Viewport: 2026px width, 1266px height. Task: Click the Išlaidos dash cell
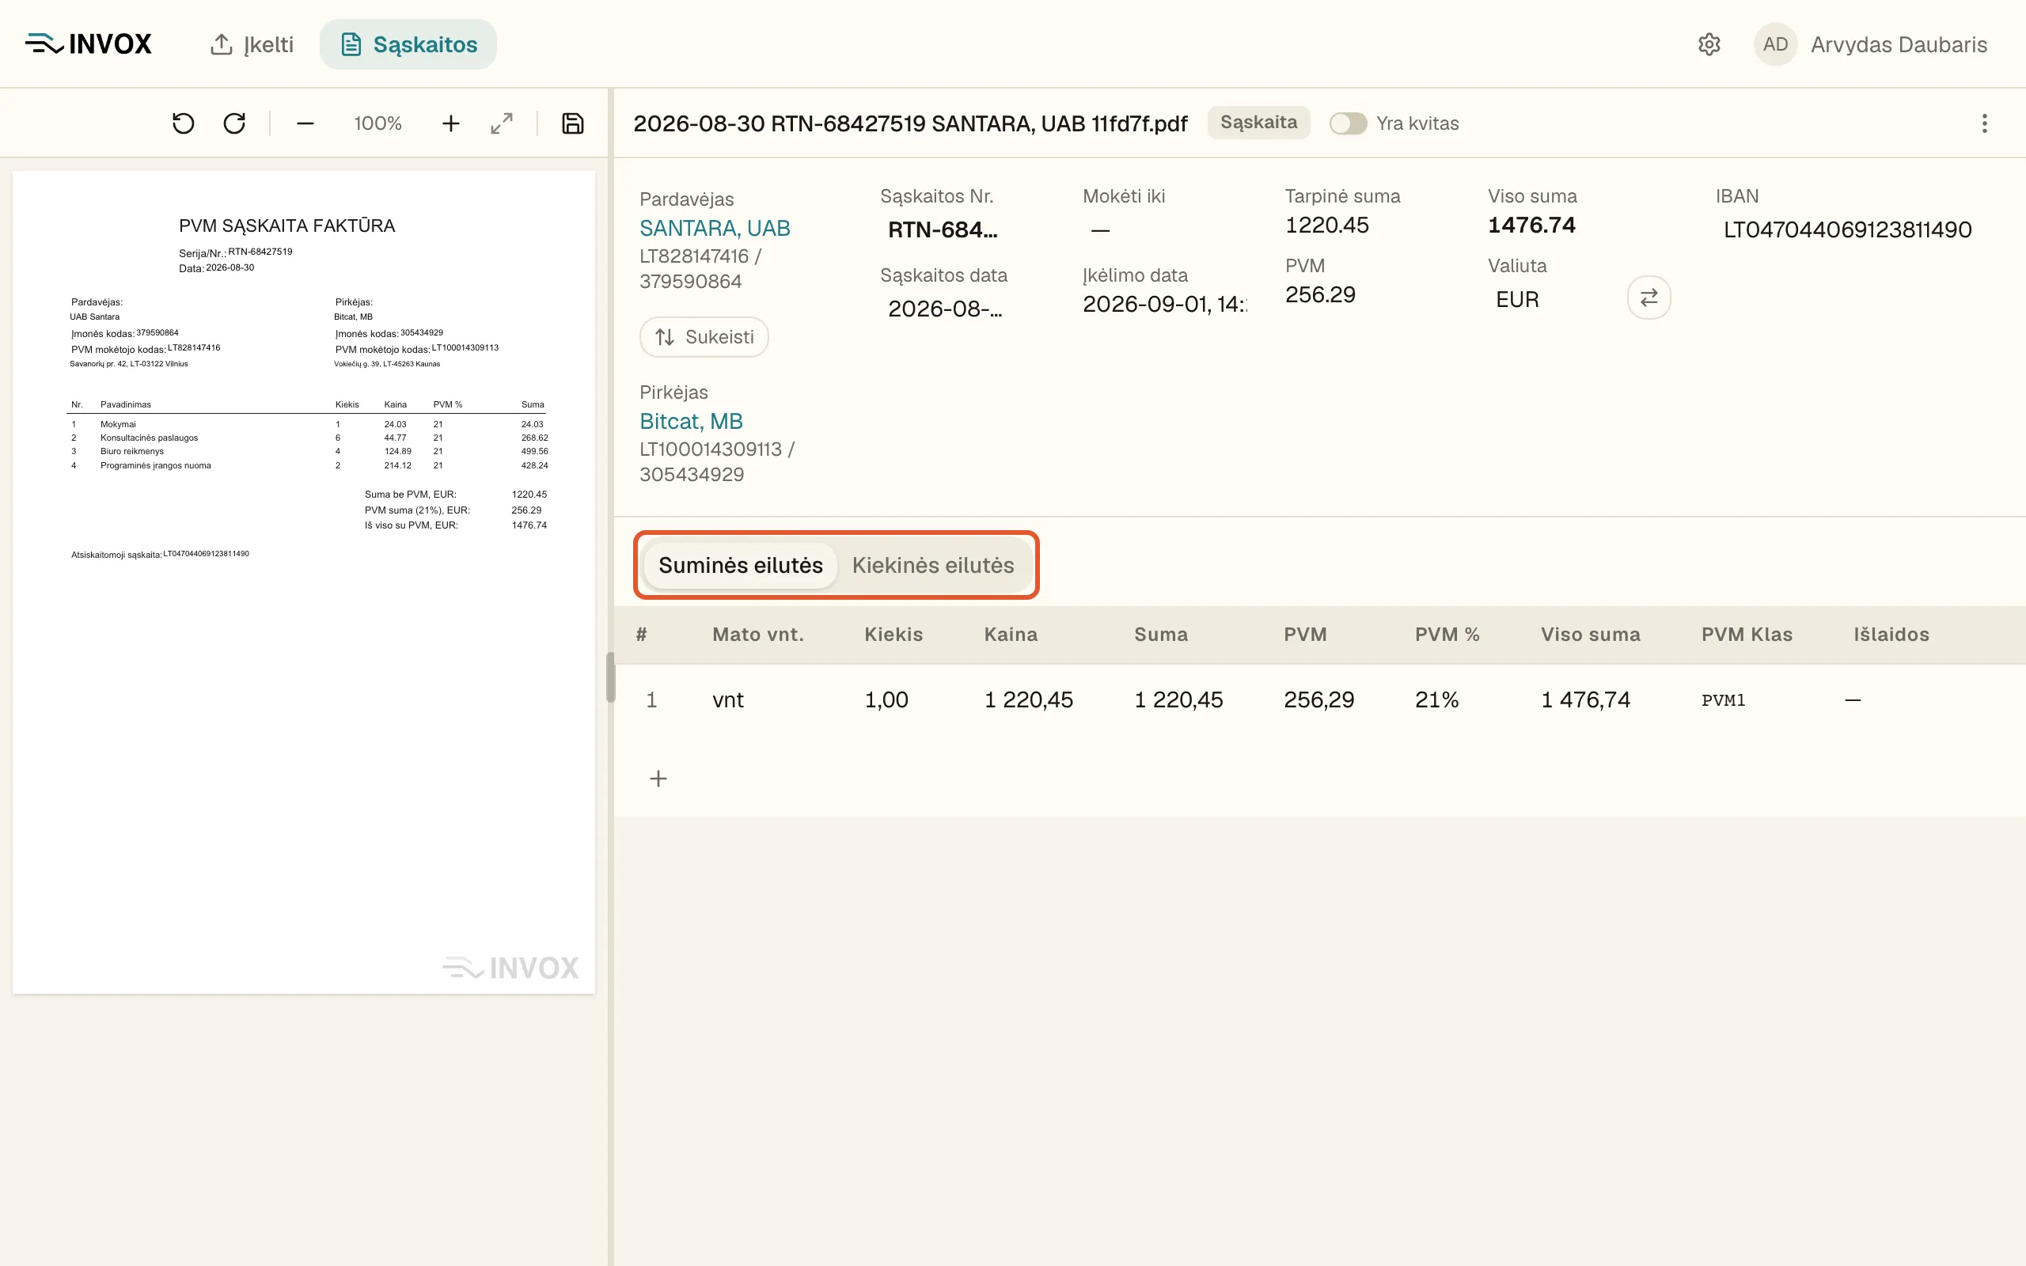(x=1853, y=700)
